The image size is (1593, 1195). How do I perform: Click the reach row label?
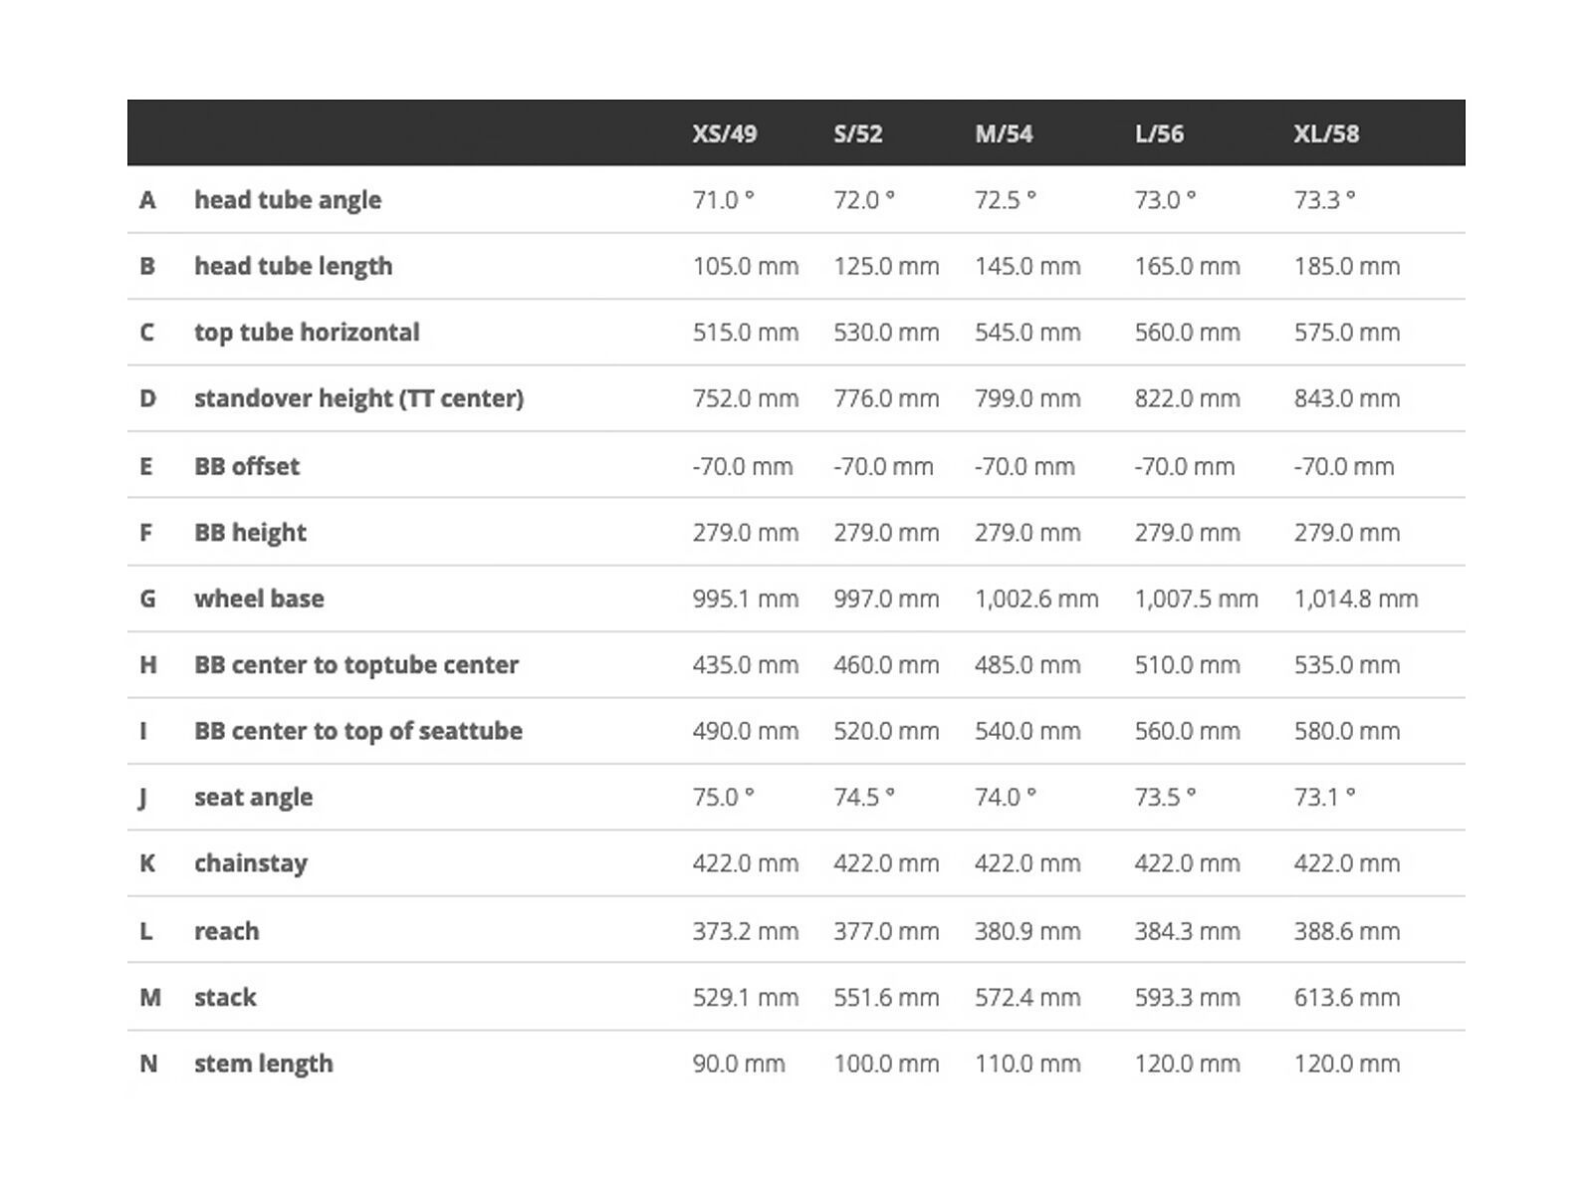(x=226, y=931)
